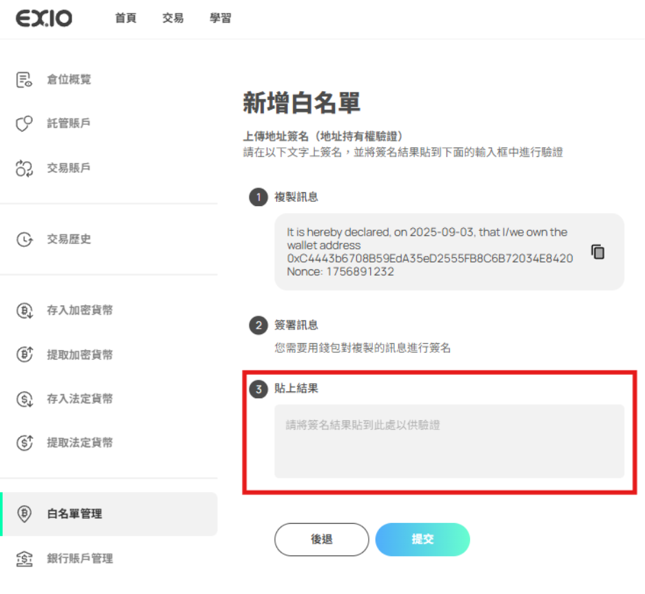
Task: Click the 託管賬戶 custody account icon
Action: pos(24,124)
